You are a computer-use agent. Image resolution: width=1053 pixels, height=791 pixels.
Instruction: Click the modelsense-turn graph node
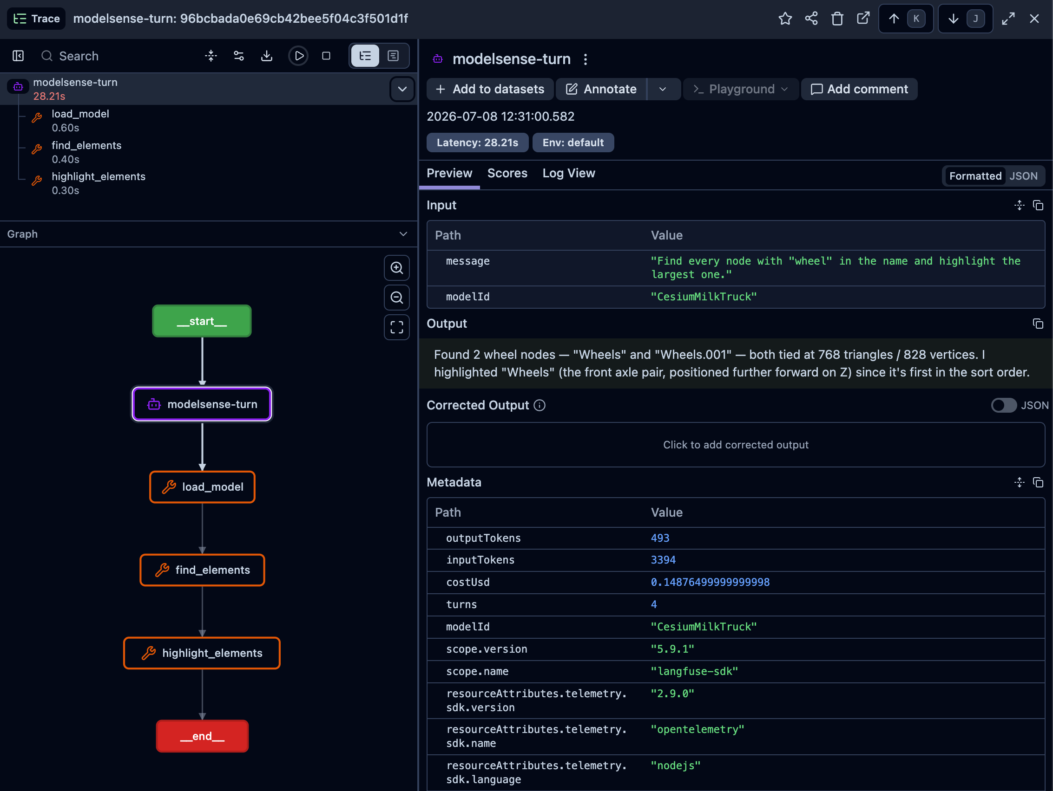point(202,404)
